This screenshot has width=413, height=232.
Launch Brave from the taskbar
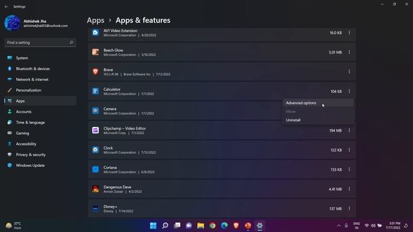(236, 226)
